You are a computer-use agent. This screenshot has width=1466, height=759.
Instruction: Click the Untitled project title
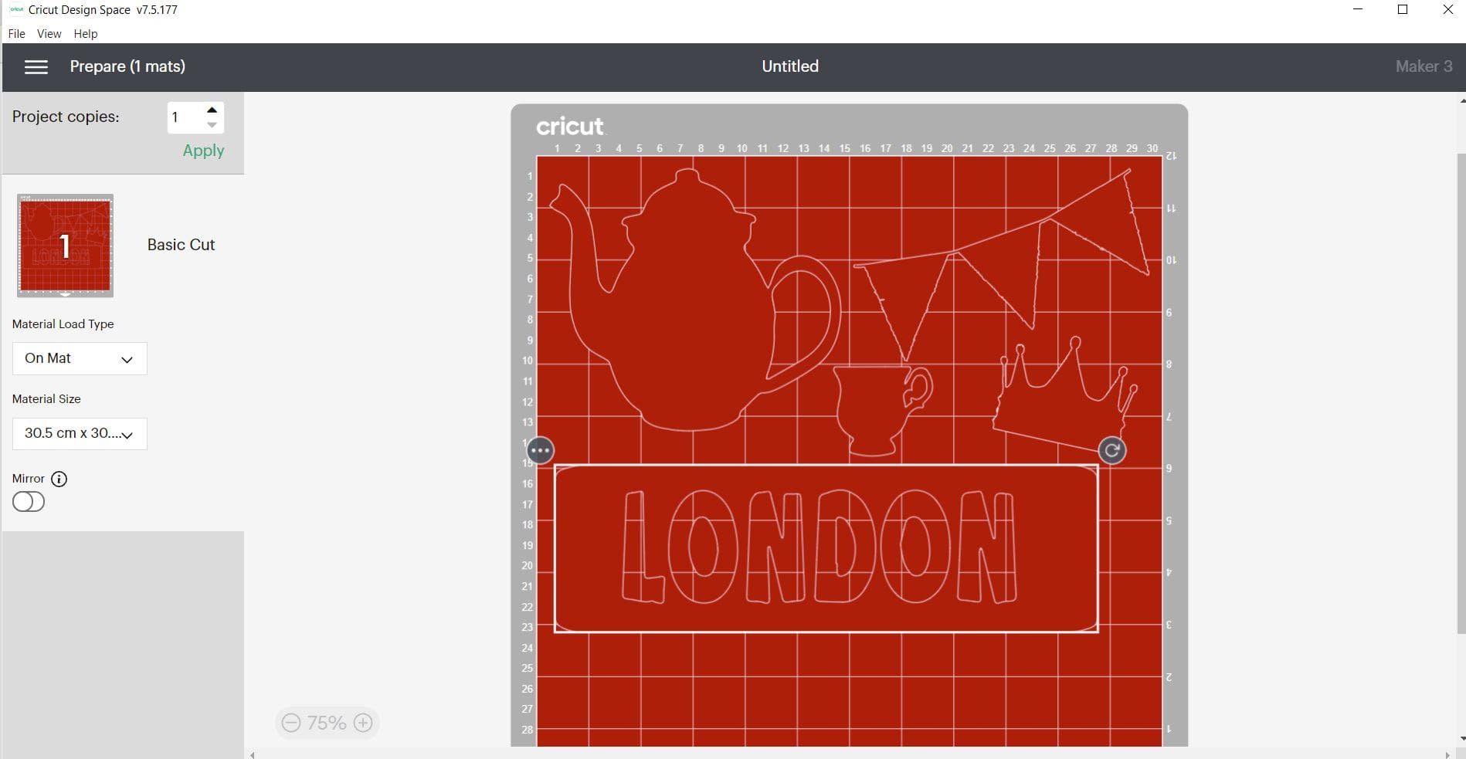[x=790, y=66]
